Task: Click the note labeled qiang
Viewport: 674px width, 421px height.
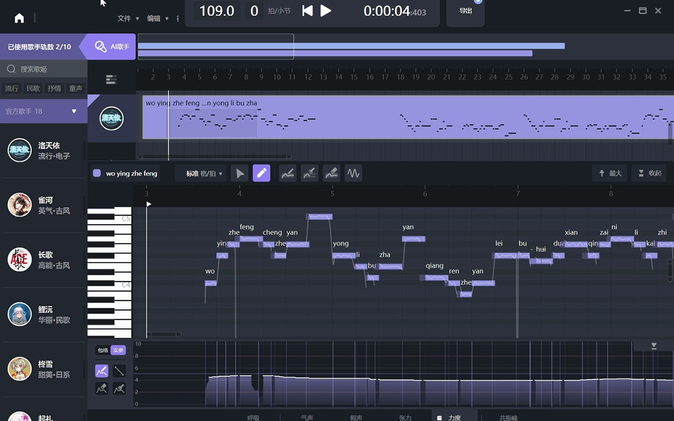Action: (436, 278)
